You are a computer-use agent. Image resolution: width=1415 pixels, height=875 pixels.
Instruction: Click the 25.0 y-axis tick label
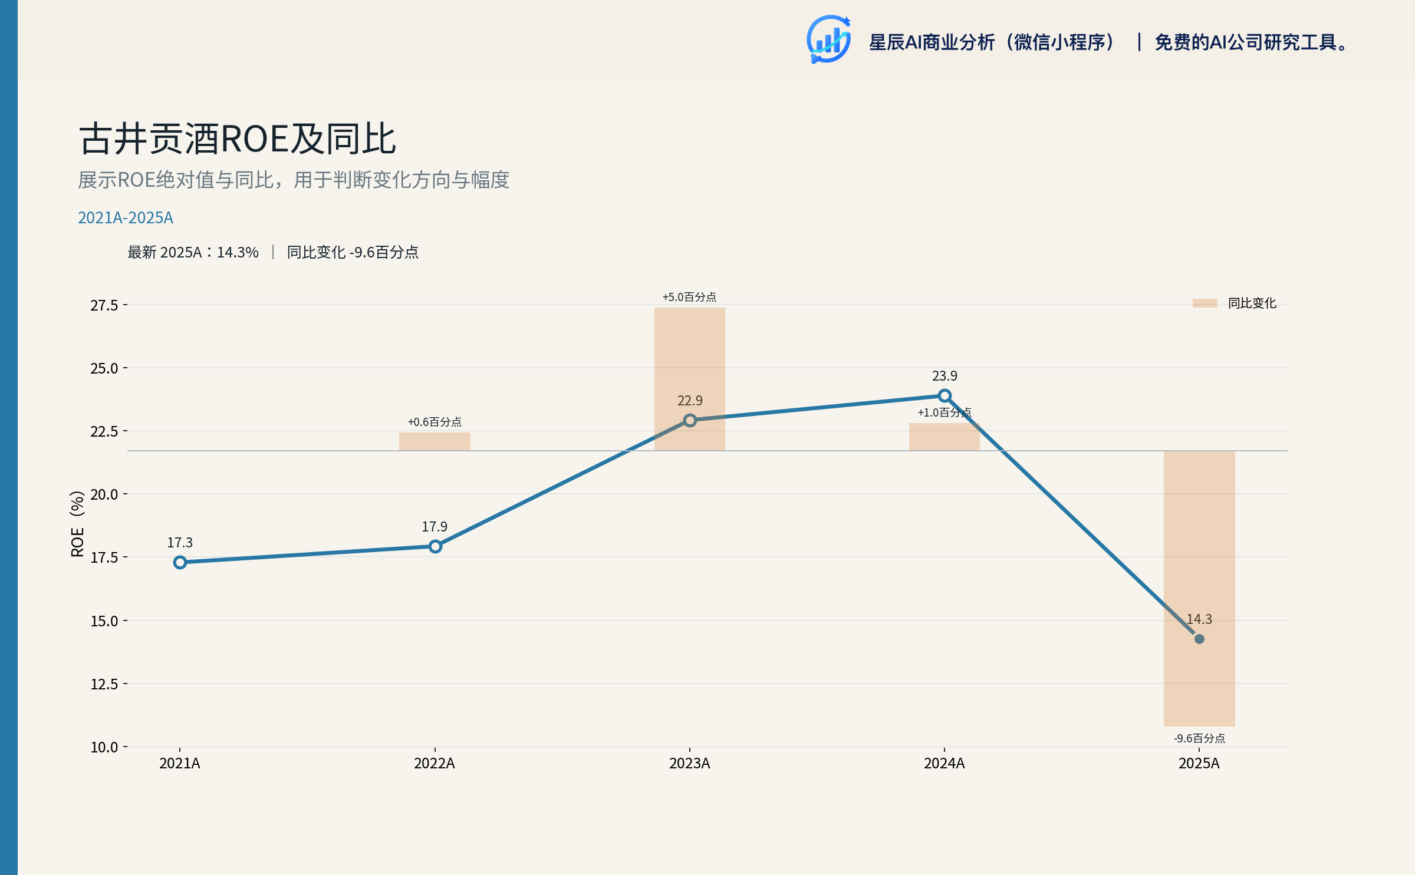coord(104,368)
